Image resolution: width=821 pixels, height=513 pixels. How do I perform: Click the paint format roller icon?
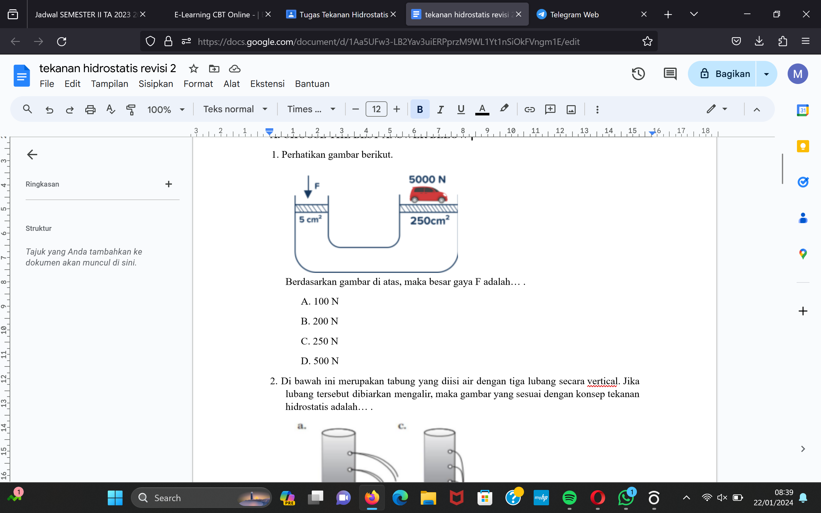pos(131,109)
